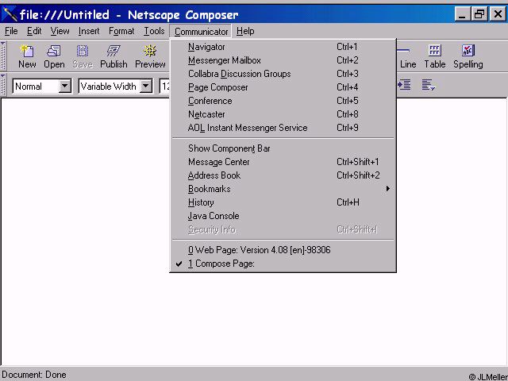
Task: Restore the Netscape Composer window
Action: coord(479,14)
